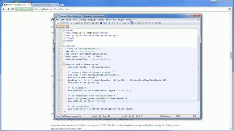
Task: Open the ? help menu
Action: tap(135, 20)
